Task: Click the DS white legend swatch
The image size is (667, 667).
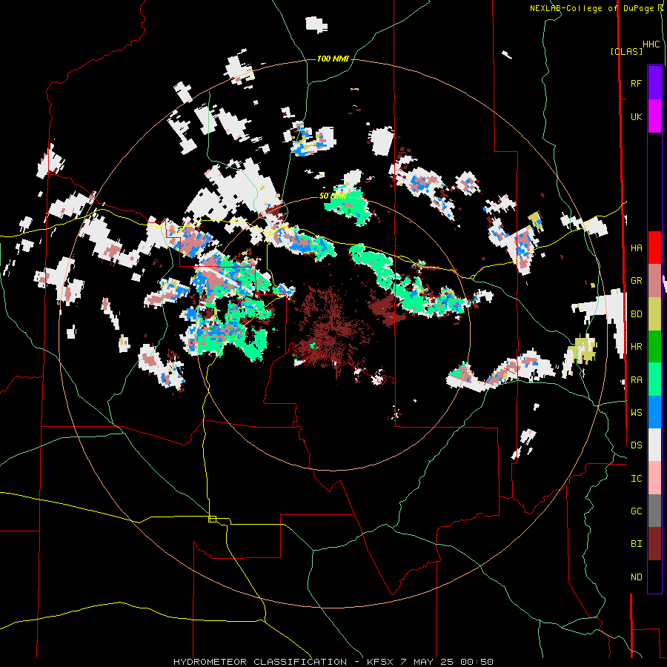Action: 654,445
